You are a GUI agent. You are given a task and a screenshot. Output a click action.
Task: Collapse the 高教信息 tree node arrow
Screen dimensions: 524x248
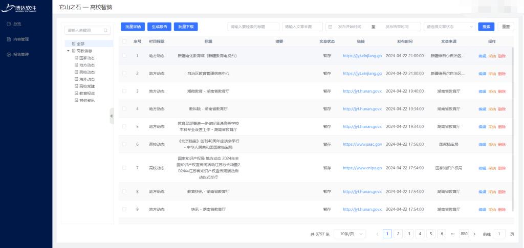click(x=69, y=51)
